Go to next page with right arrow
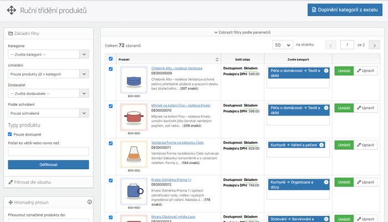Image resolution: width=388 pixels, height=222 pixels. pyautogui.click(x=374, y=45)
